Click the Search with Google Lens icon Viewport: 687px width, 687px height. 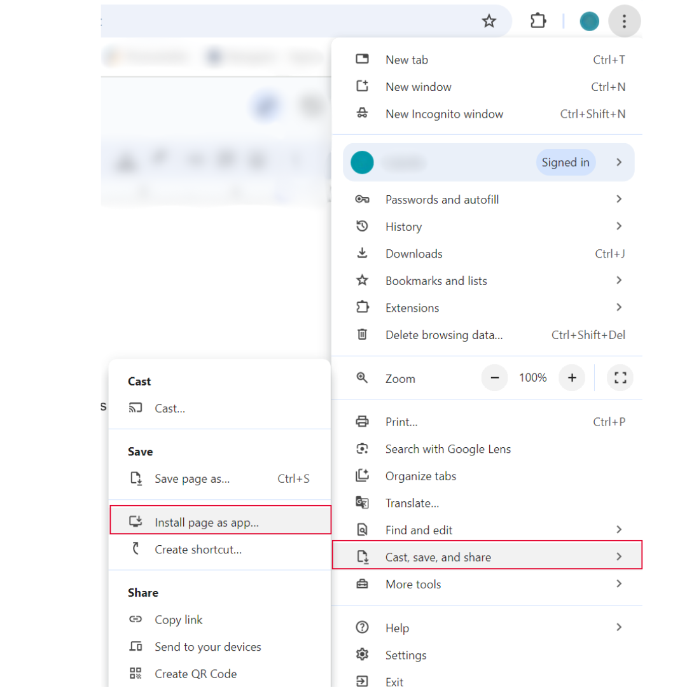click(362, 449)
